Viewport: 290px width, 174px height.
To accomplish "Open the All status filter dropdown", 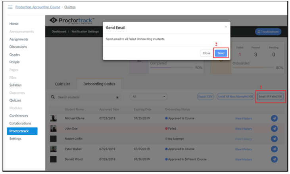I will click(148, 96).
